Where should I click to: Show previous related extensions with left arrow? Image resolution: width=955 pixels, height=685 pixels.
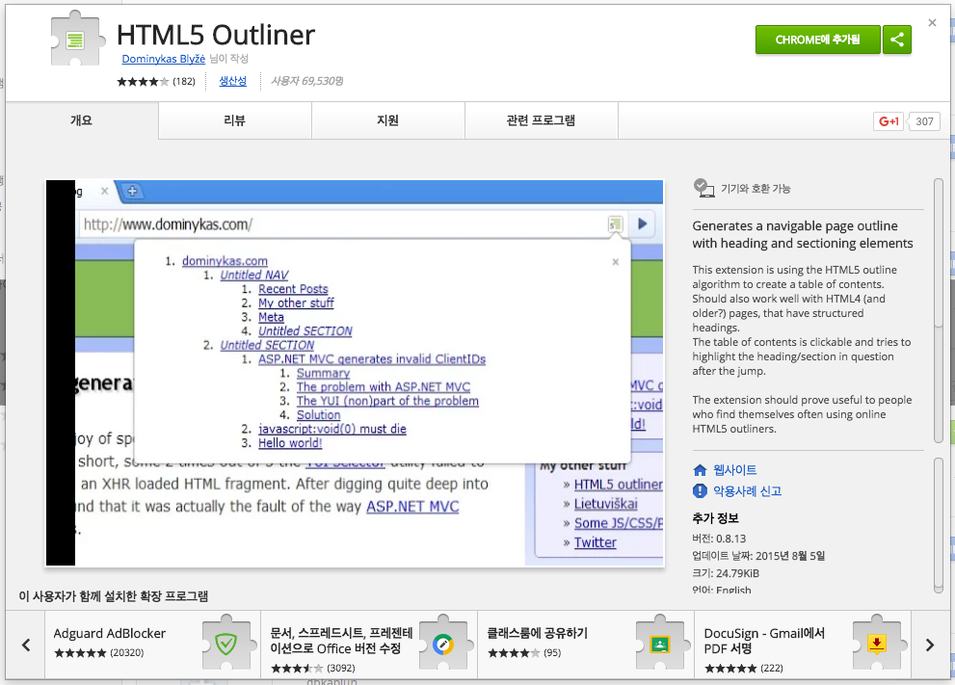pyautogui.click(x=26, y=645)
